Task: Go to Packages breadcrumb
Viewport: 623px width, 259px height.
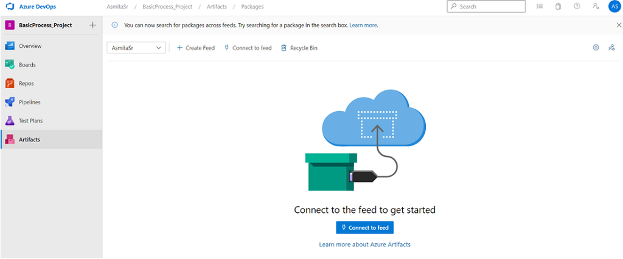Action: pyautogui.click(x=252, y=7)
